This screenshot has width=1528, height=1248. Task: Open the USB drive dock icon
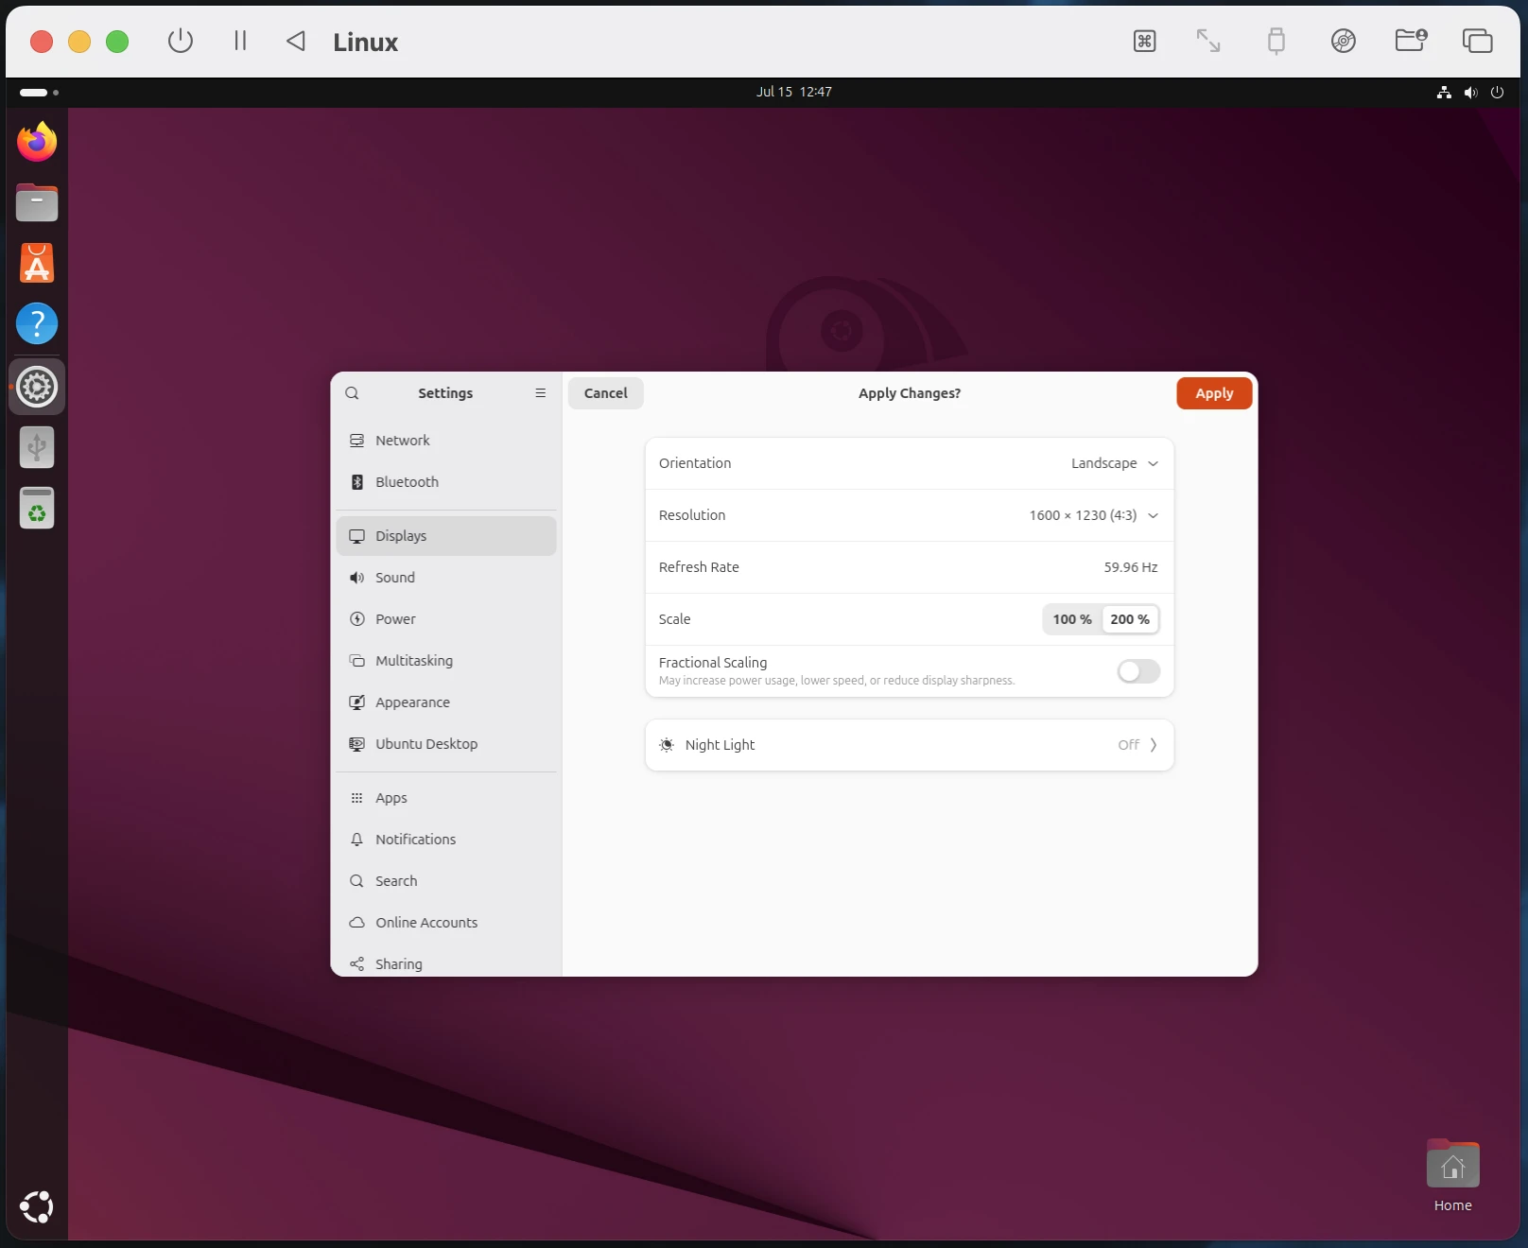tap(37, 447)
